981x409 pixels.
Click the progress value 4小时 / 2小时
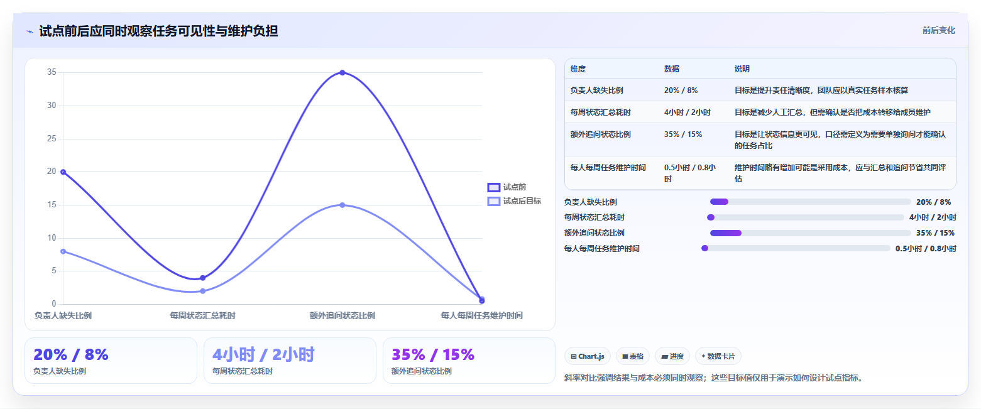click(x=933, y=217)
